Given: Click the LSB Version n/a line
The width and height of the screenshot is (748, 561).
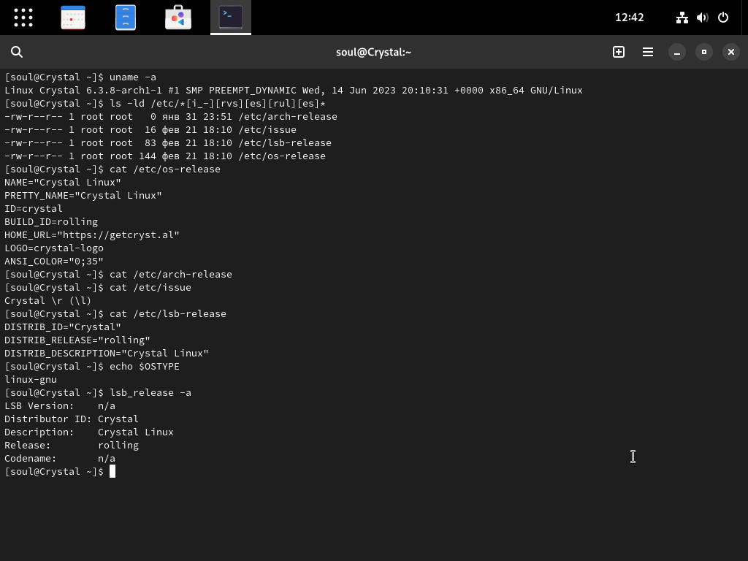Looking at the screenshot, I should (x=60, y=406).
